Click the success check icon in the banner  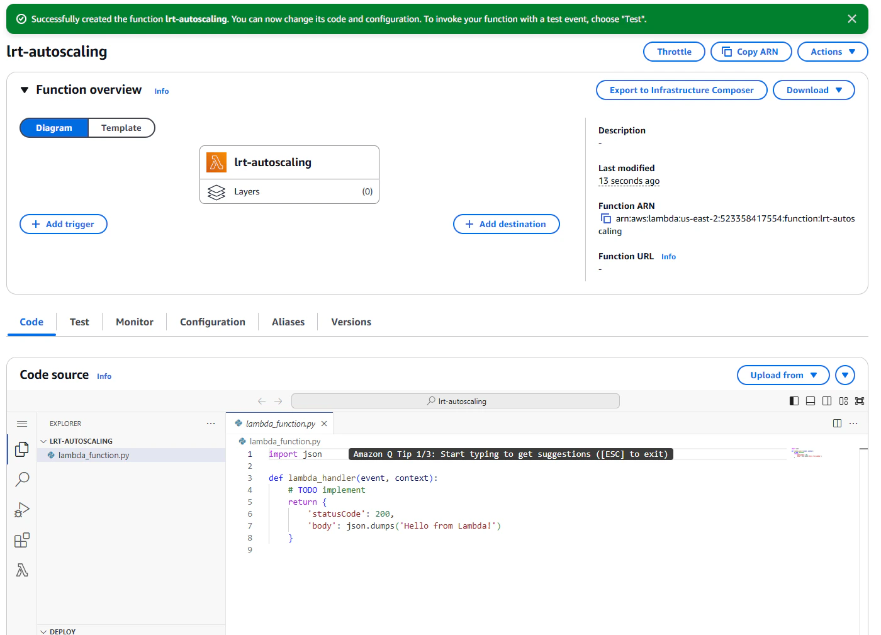(21, 19)
